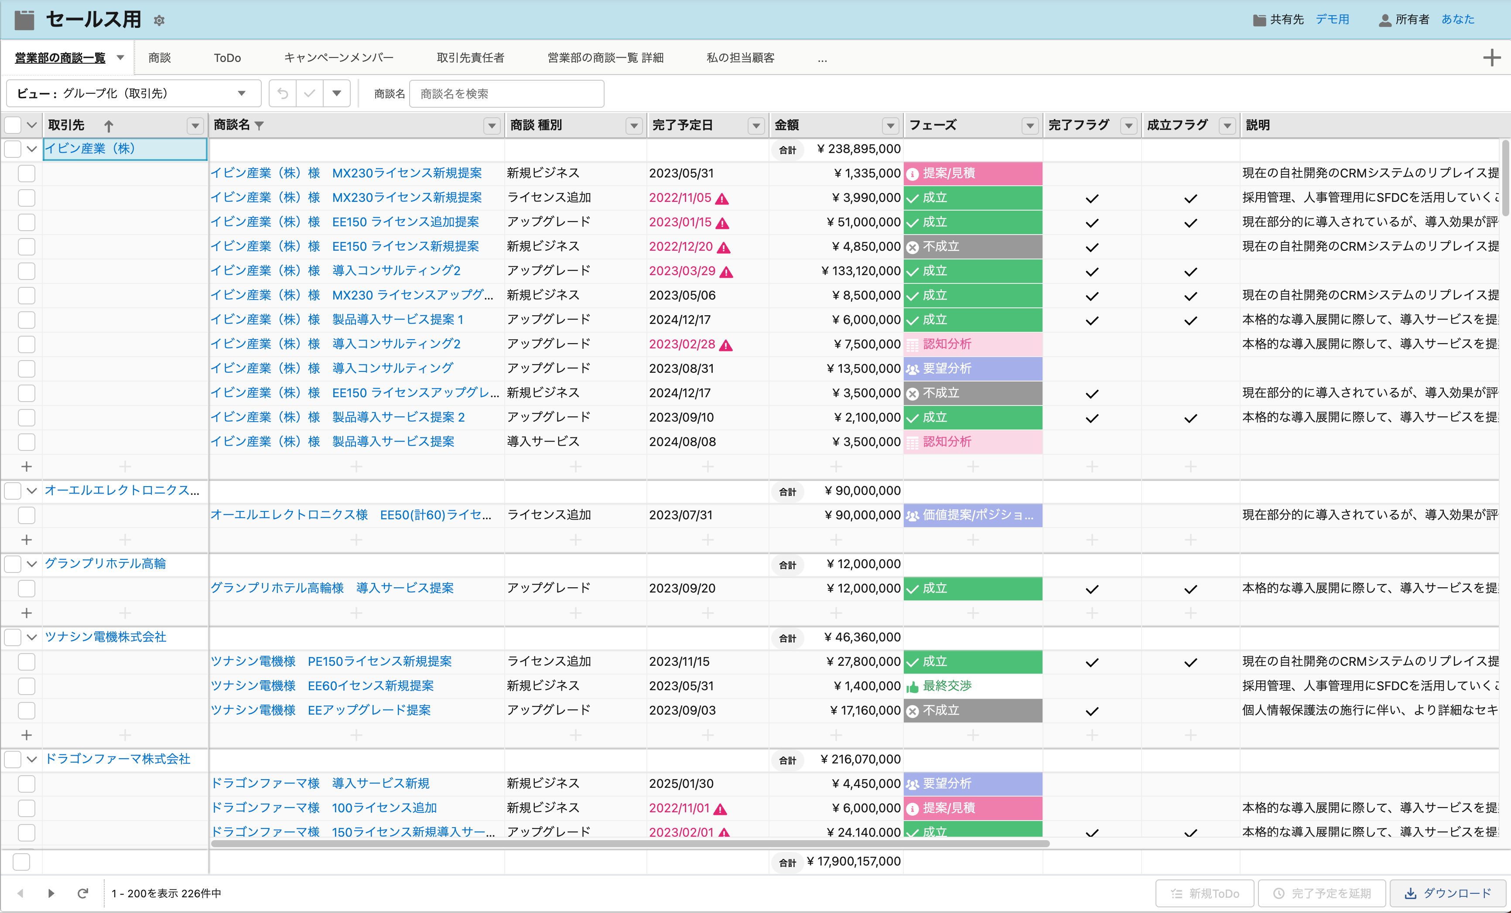This screenshot has width=1511, height=913.
Task: Check the select-all checkbox in header
Action: (13, 125)
